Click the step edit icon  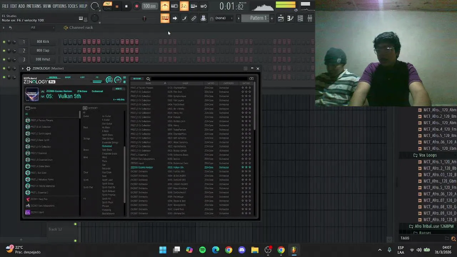point(184,18)
